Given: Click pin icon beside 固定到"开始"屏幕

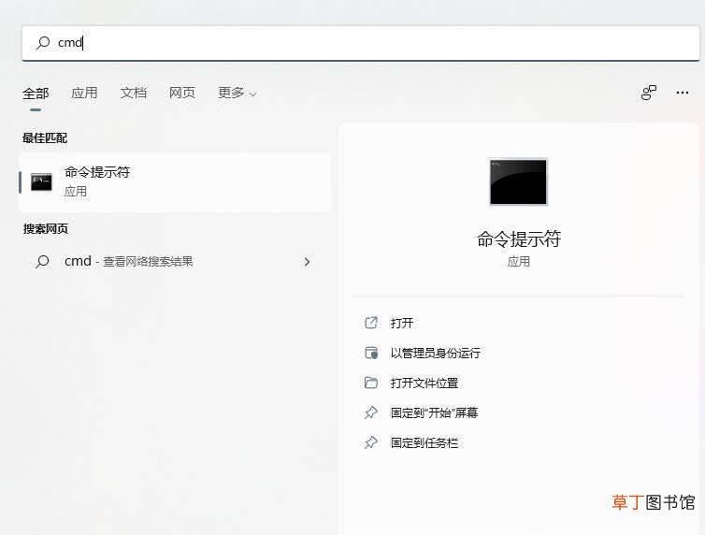Looking at the screenshot, I should pos(371,412).
